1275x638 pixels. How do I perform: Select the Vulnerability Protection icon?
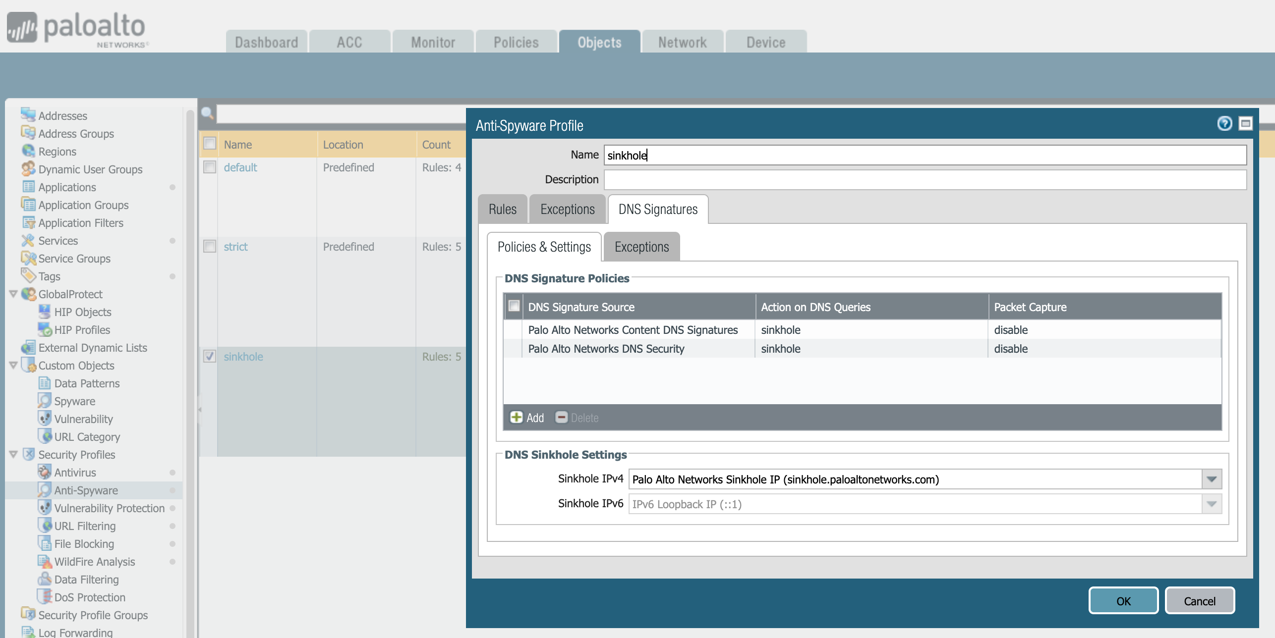tap(45, 508)
